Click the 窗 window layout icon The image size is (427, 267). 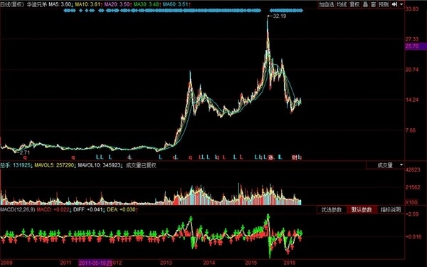pyautogui.click(x=374, y=4)
